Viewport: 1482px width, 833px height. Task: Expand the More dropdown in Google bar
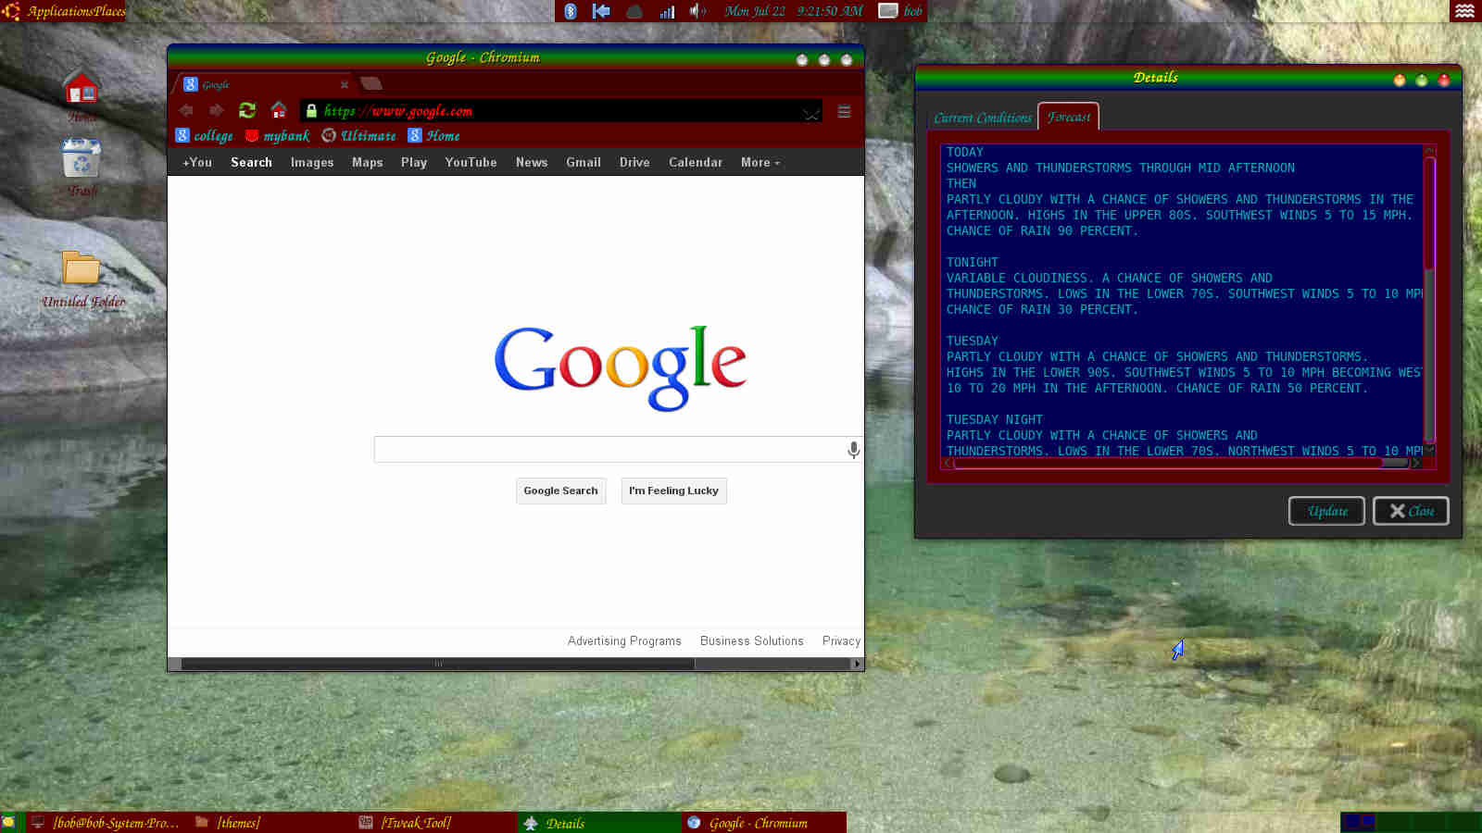pyautogui.click(x=760, y=162)
